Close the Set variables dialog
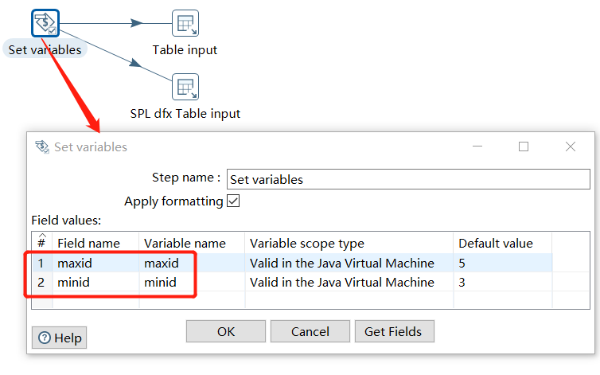The width and height of the screenshot is (600, 375). (x=570, y=146)
